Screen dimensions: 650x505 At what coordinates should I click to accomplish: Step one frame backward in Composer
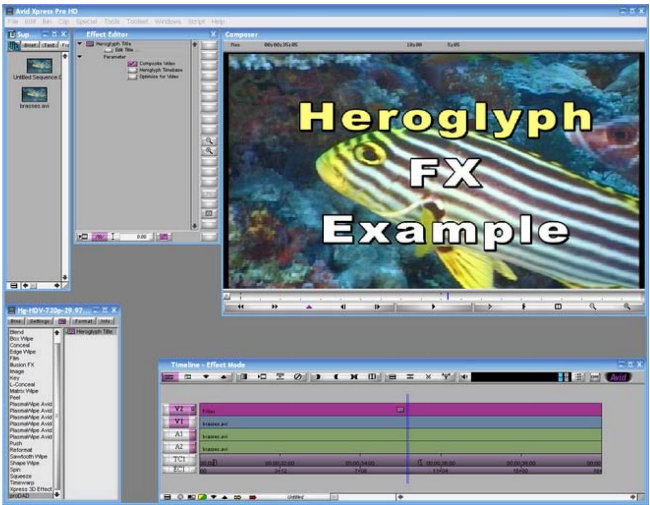(343, 306)
